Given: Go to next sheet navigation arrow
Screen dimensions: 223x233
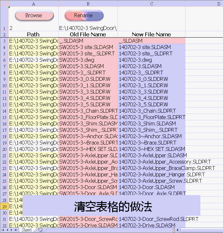Looking at the screenshot, I should (x=11, y=230).
